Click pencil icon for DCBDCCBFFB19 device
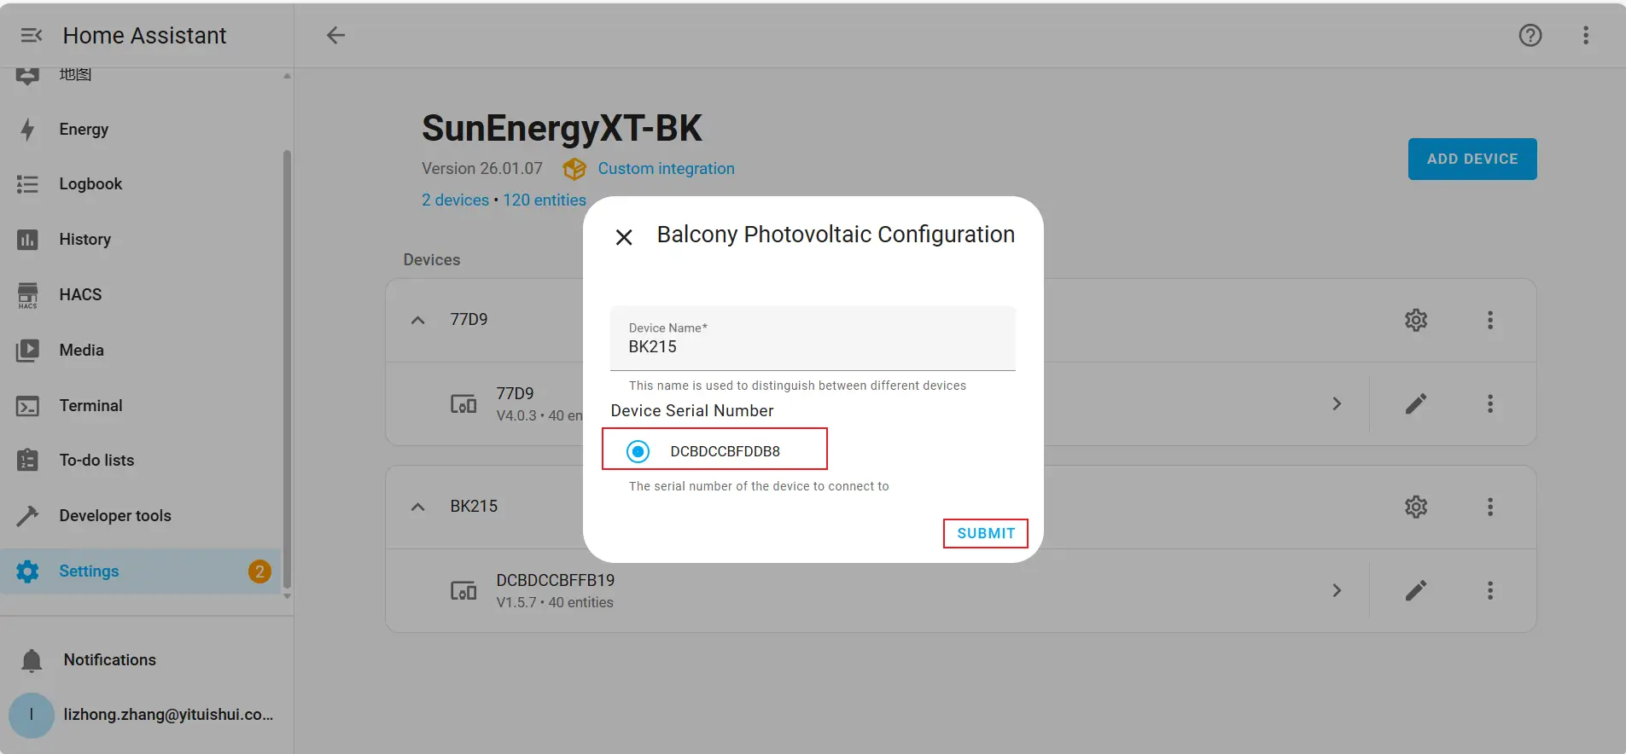1626x754 pixels. coord(1415,590)
